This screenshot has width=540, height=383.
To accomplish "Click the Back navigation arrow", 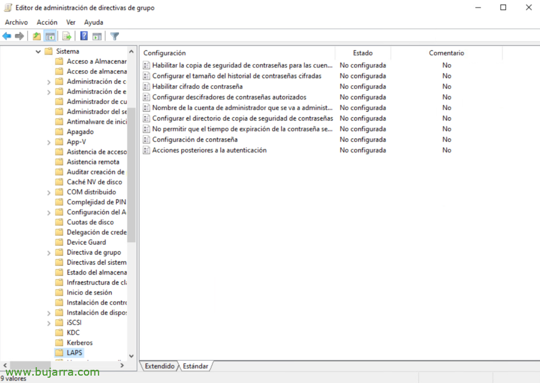I will (x=6, y=35).
